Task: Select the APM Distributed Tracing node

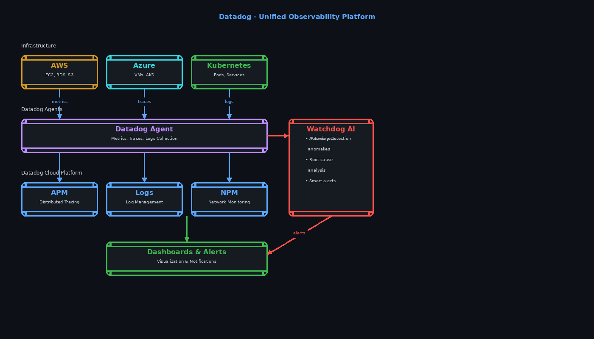Action: point(59,199)
